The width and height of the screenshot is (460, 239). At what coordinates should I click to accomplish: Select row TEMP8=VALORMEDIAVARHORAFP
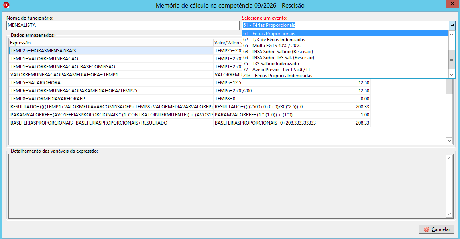pos(111,99)
